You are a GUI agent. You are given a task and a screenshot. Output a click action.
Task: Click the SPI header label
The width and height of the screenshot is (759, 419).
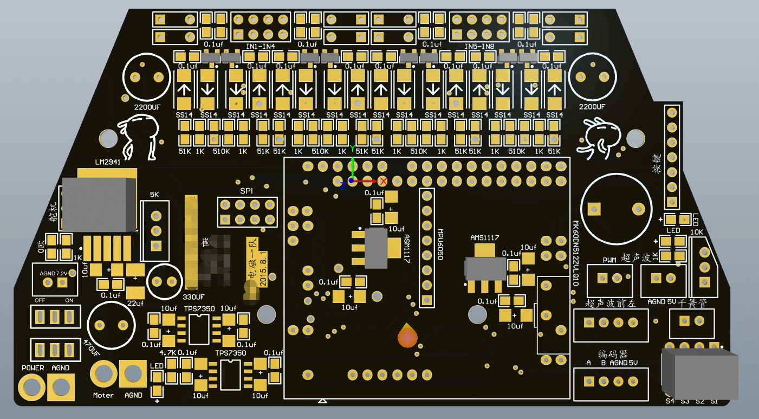[246, 191]
